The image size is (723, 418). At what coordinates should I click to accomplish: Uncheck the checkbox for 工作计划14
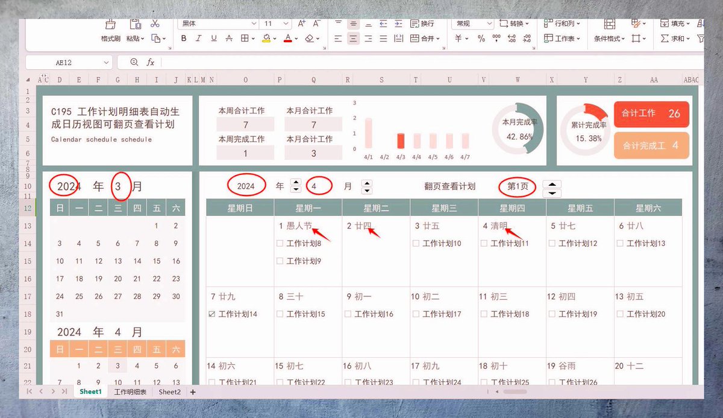click(x=211, y=314)
